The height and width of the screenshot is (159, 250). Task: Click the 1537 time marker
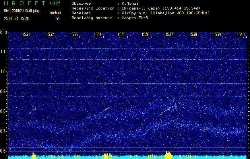click(x=169, y=35)
